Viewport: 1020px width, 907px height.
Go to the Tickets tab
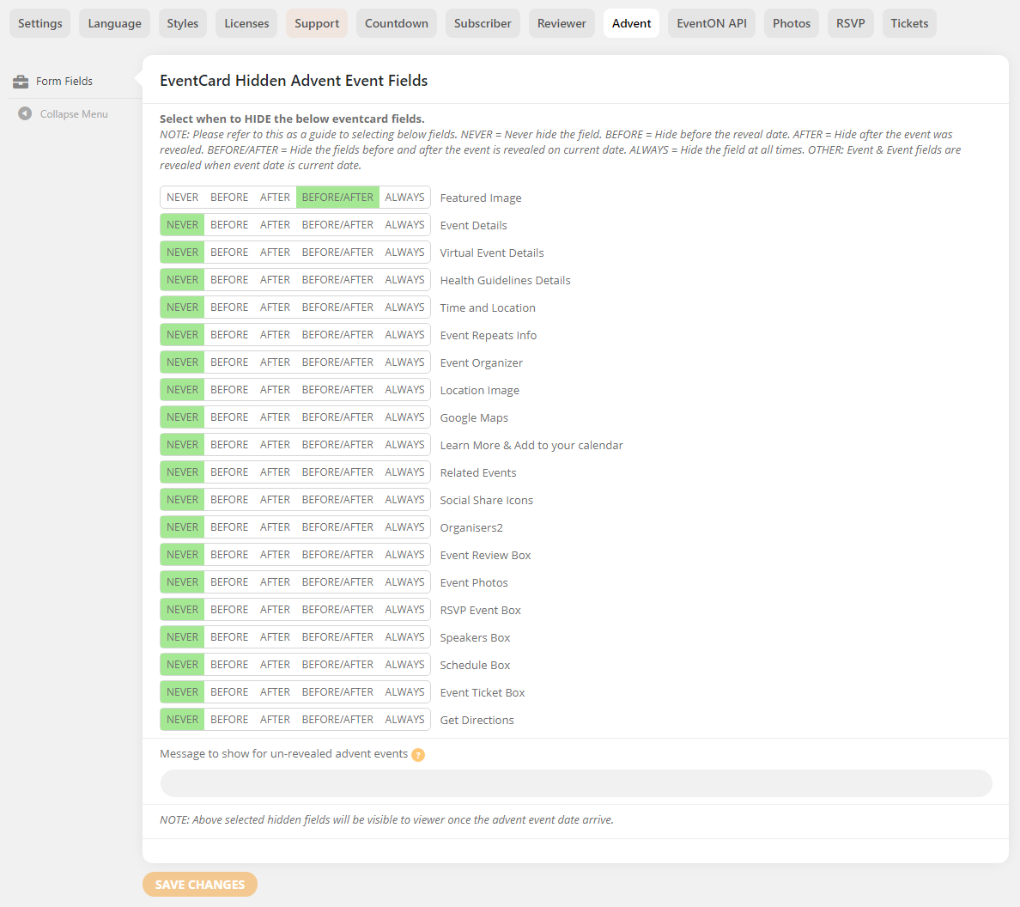tap(909, 23)
